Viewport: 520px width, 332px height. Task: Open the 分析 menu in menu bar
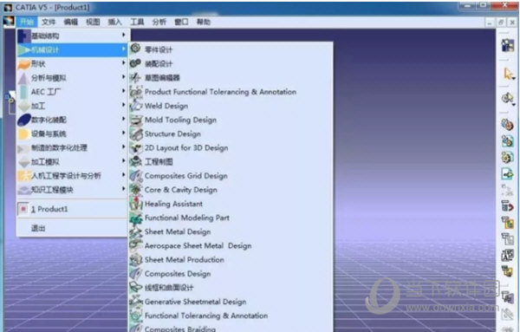point(159,22)
